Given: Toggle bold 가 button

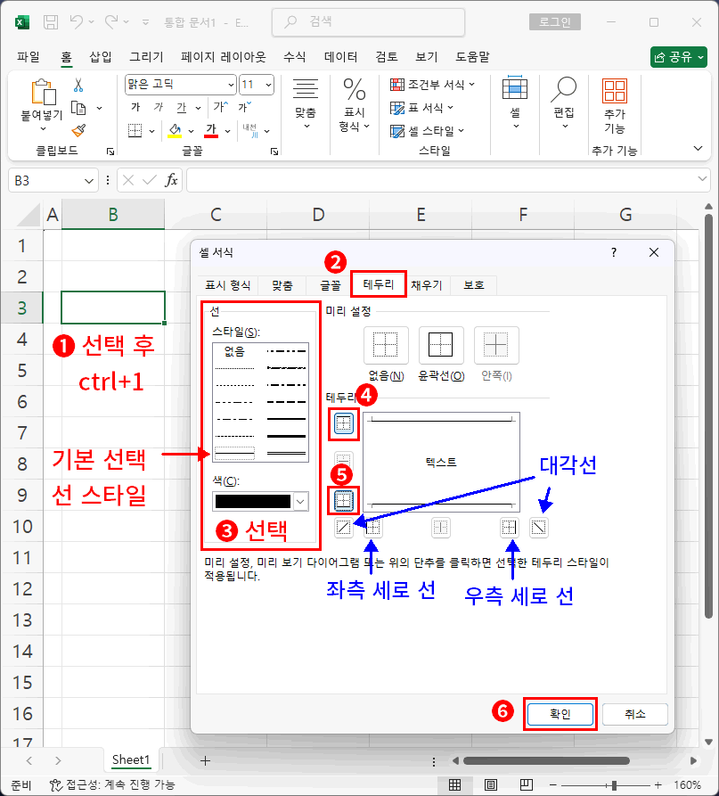Looking at the screenshot, I should coord(135,107).
